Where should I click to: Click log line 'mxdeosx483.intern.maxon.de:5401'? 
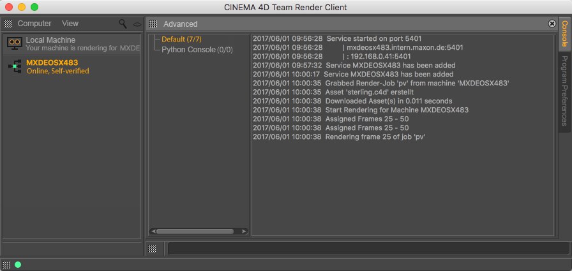358,47
